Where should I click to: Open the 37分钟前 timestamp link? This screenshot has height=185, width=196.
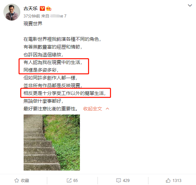[32, 16]
